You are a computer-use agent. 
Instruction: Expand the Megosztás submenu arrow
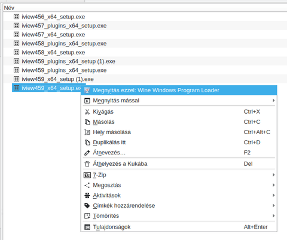[274, 185]
